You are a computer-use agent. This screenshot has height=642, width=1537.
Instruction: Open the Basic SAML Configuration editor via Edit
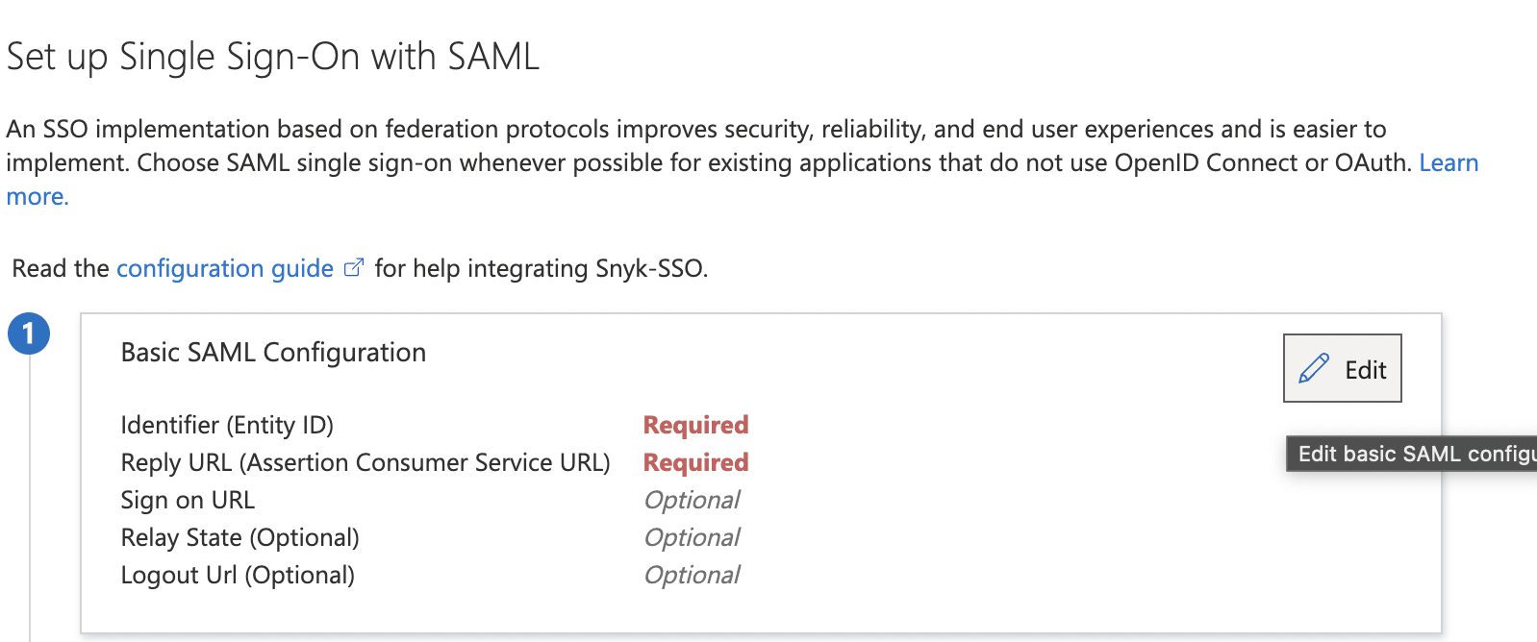pyautogui.click(x=1342, y=368)
